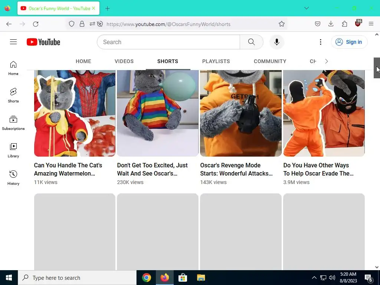Open the Firefox application menu
Viewport: 380px width, 285px height.
pyautogui.click(x=371, y=24)
